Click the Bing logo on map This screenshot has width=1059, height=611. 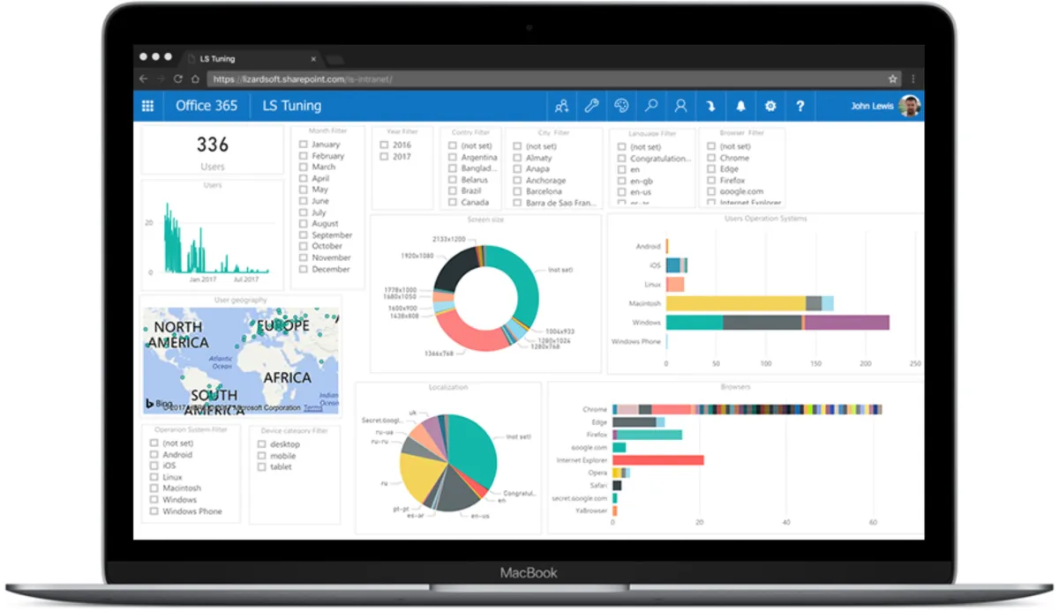[159, 404]
